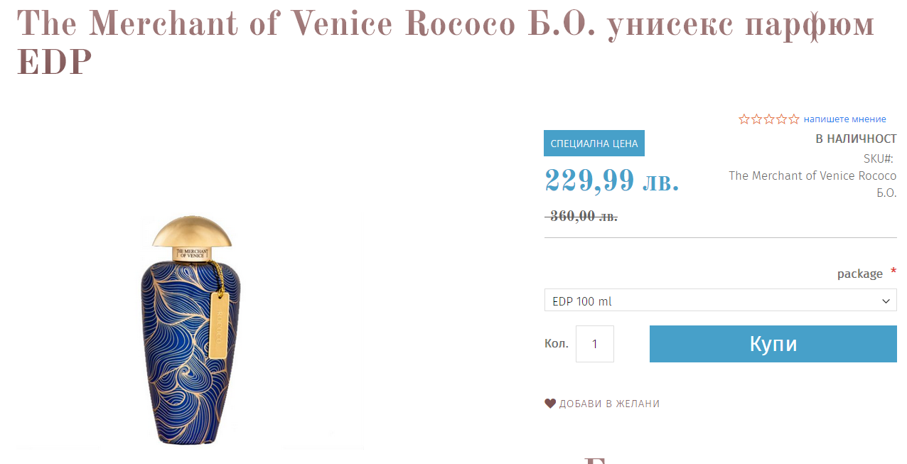The width and height of the screenshot is (907, 464).
Task: Click the СПЕЦИАЛНА ЦЕНА badge
Action: pyautogui.click(x=594, y=144)
